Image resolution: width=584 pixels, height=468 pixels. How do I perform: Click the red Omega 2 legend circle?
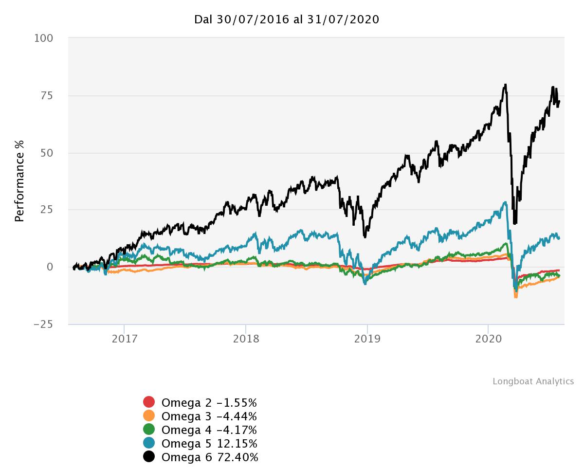pos(149,402)
